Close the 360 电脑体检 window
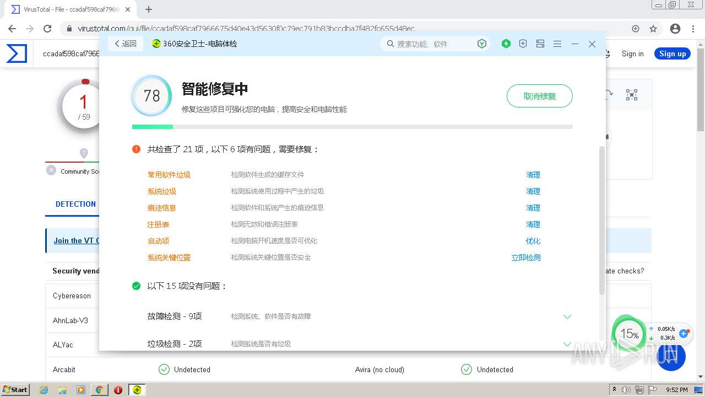The image size is (705, 397). (x=592, y=44)
